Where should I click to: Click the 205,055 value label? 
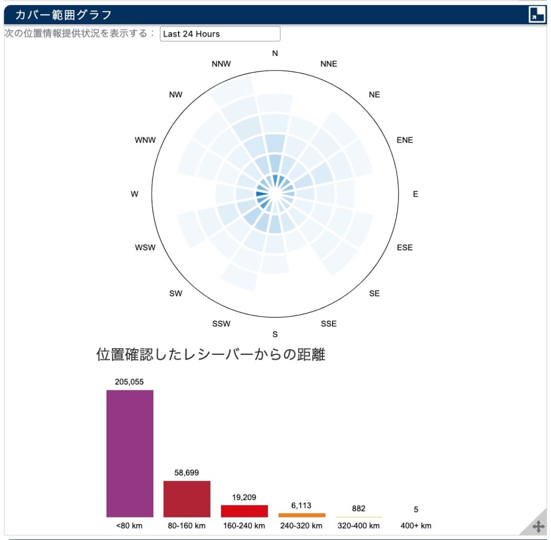pyautogui.click(x=129, y=382)
